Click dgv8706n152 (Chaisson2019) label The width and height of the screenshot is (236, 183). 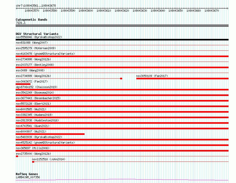coord(37,87)
